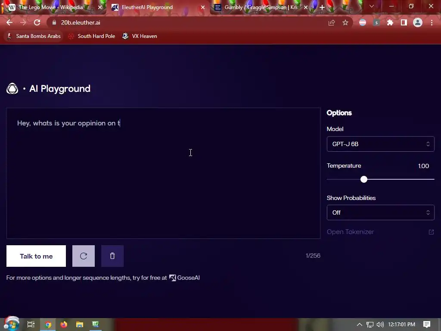Switch to the Gumbly / Graggle Simpson tab

[261, 7]
